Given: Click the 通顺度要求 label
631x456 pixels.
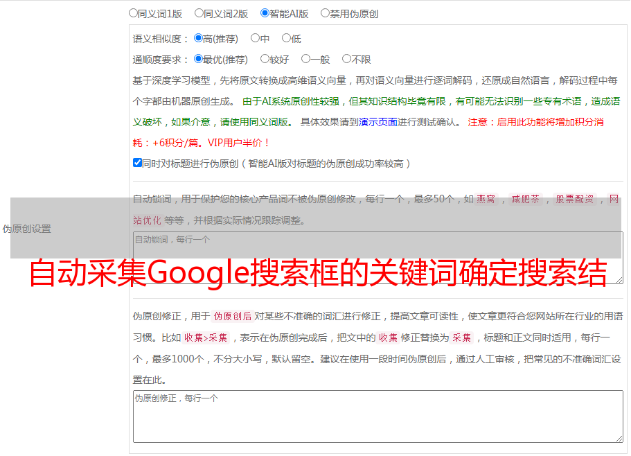Looking at the screenshot, I should click(x=161, y=60).
